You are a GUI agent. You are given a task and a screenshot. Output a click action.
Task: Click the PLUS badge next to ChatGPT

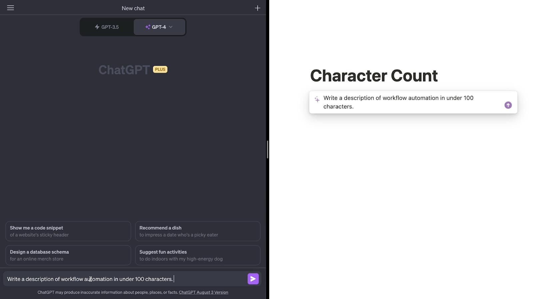[160, 69]
